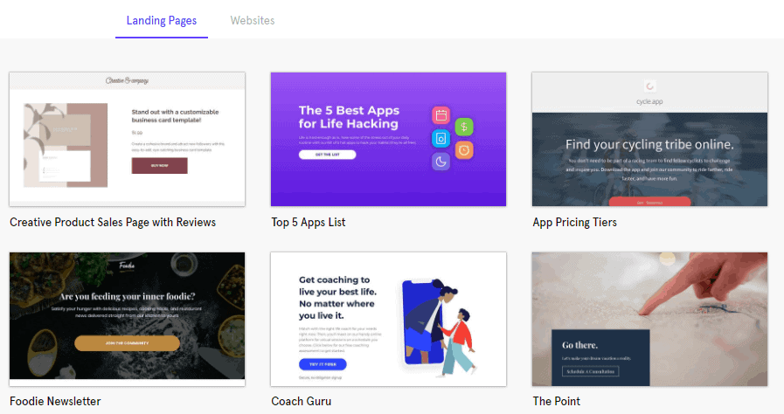Switch to the Landing Pages tab
The width and height of the screenshot is (784, 414).
[162, 20]
